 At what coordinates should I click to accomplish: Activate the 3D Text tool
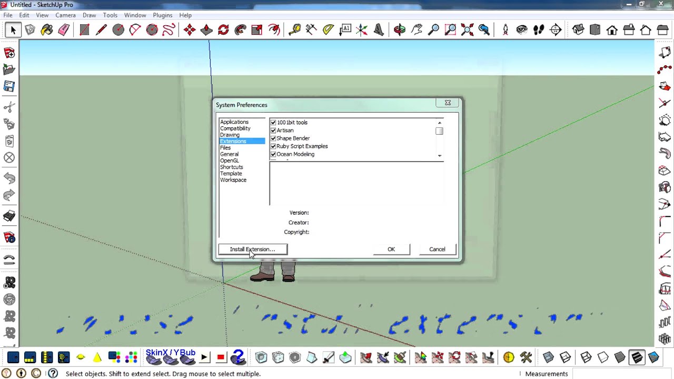pyautogui.click(x=379, y=30)
